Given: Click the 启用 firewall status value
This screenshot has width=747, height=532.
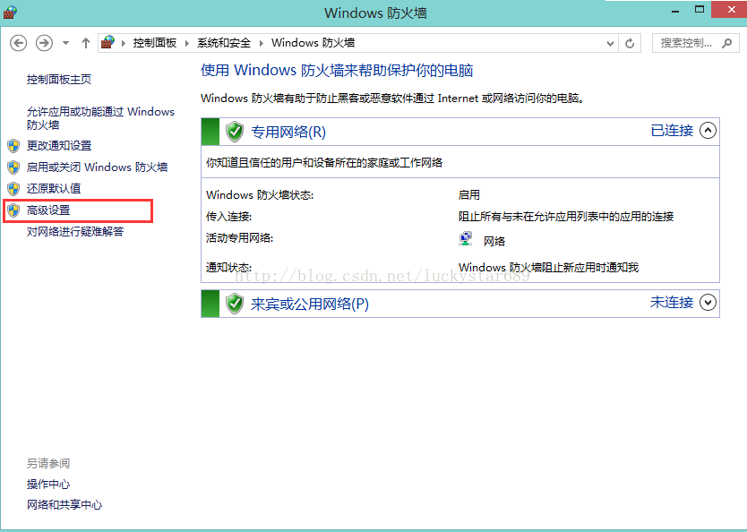Looking at the screenshot, I should (x=468, y=194).
